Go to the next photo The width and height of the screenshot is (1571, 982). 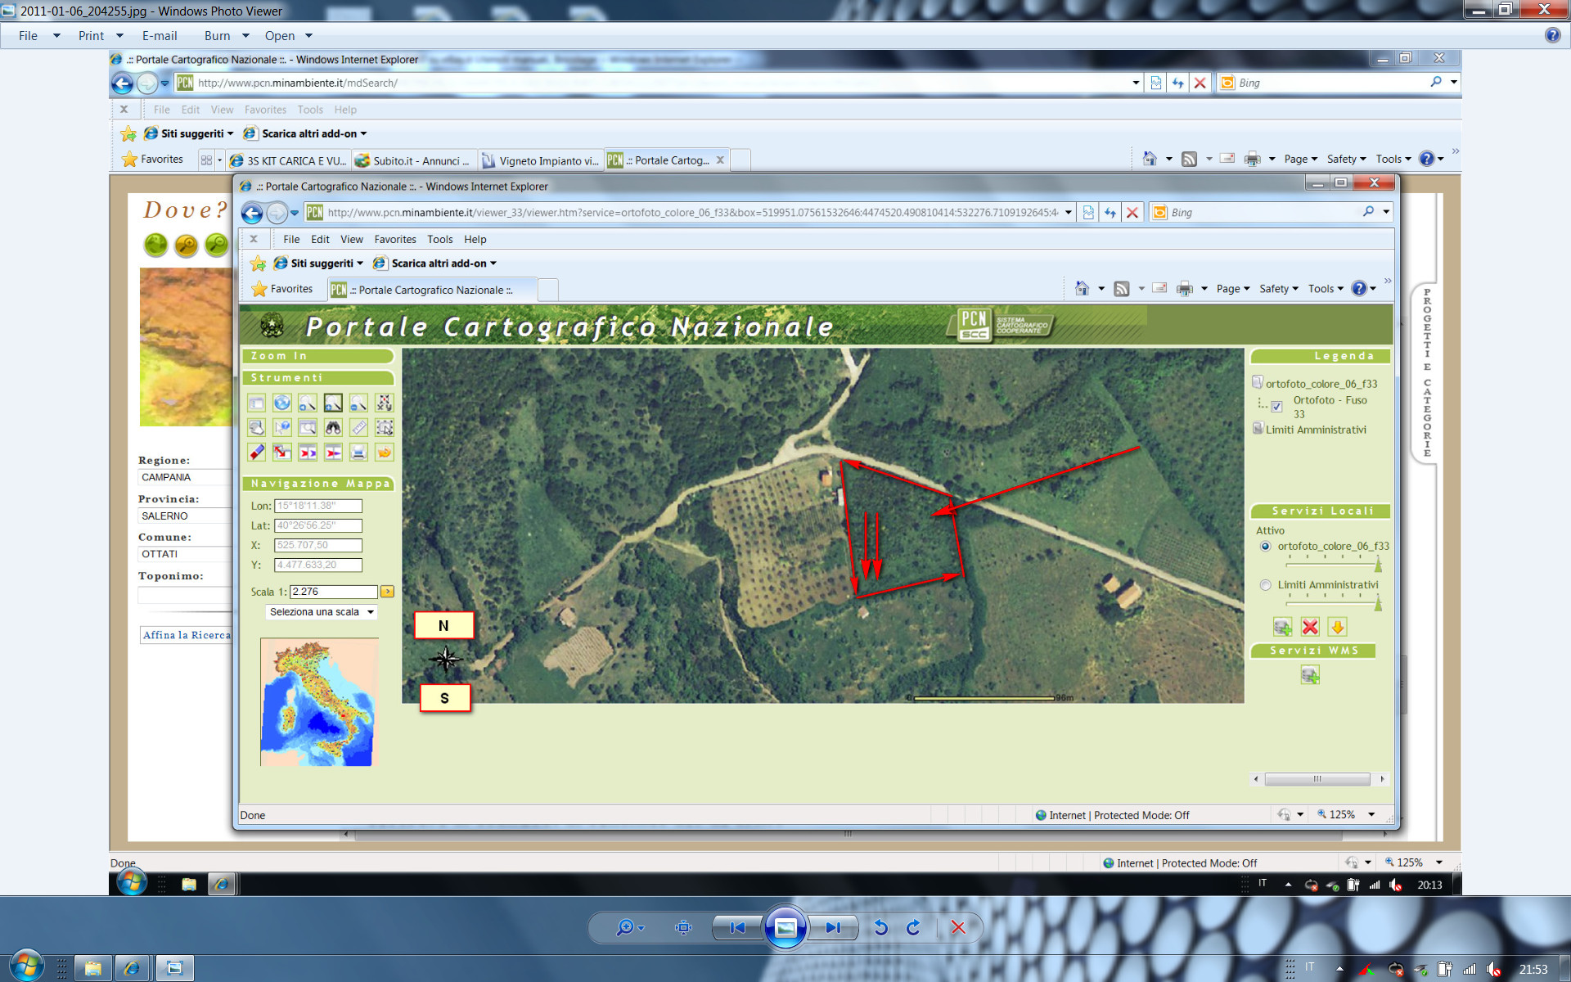tap(833, 927)
